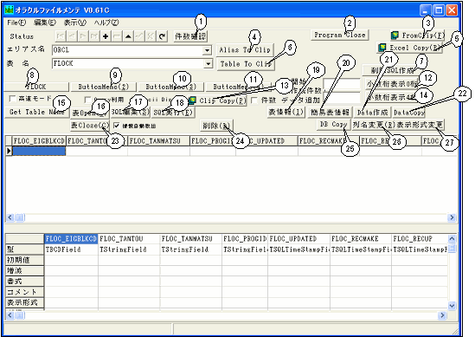Toggle 高速モード checkbox
Screen dimensions: 475x337
(x=12, y=99)
